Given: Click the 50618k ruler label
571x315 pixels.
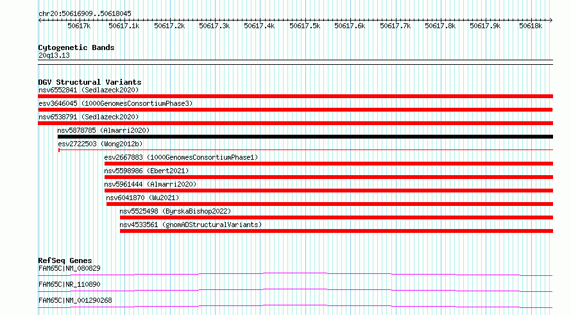Looking at the screenshot, I should point(531,26).
